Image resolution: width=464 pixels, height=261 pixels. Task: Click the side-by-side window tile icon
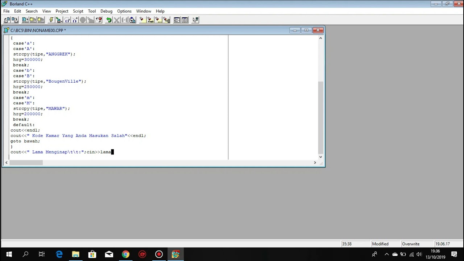(185, 20)
